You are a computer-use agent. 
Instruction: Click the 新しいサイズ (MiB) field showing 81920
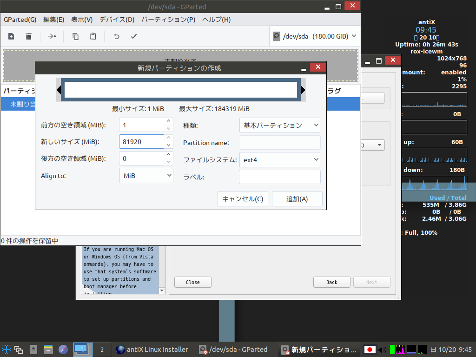(x=142, y=141)
